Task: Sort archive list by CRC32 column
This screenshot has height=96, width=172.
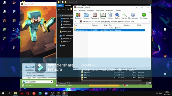Action: (139, 25)
